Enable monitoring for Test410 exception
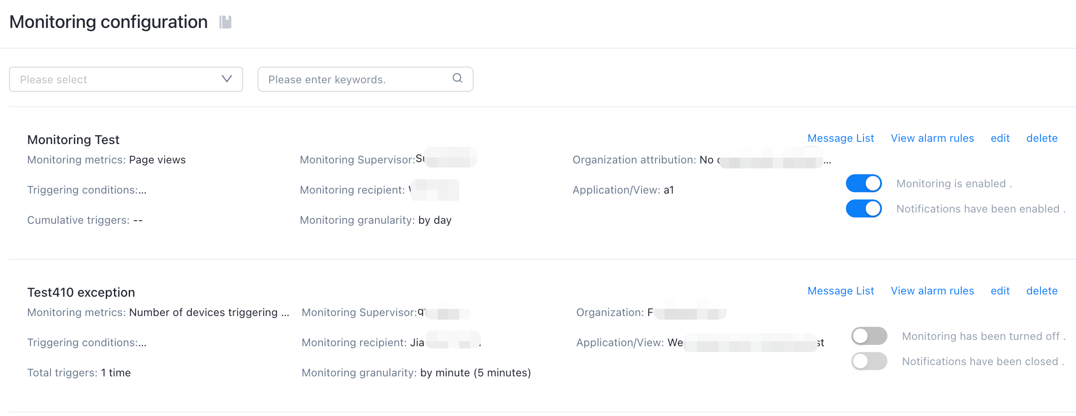 (x=869, y=336)
